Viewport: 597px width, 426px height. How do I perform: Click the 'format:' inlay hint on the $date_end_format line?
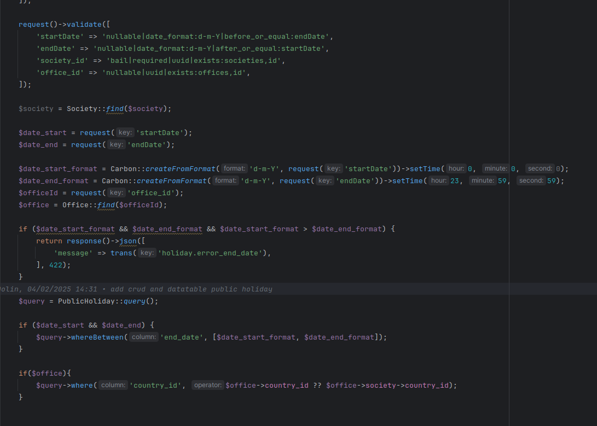tap(225, 180)
